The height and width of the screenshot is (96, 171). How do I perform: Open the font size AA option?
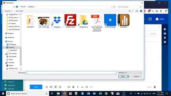[x=87, y=87]
